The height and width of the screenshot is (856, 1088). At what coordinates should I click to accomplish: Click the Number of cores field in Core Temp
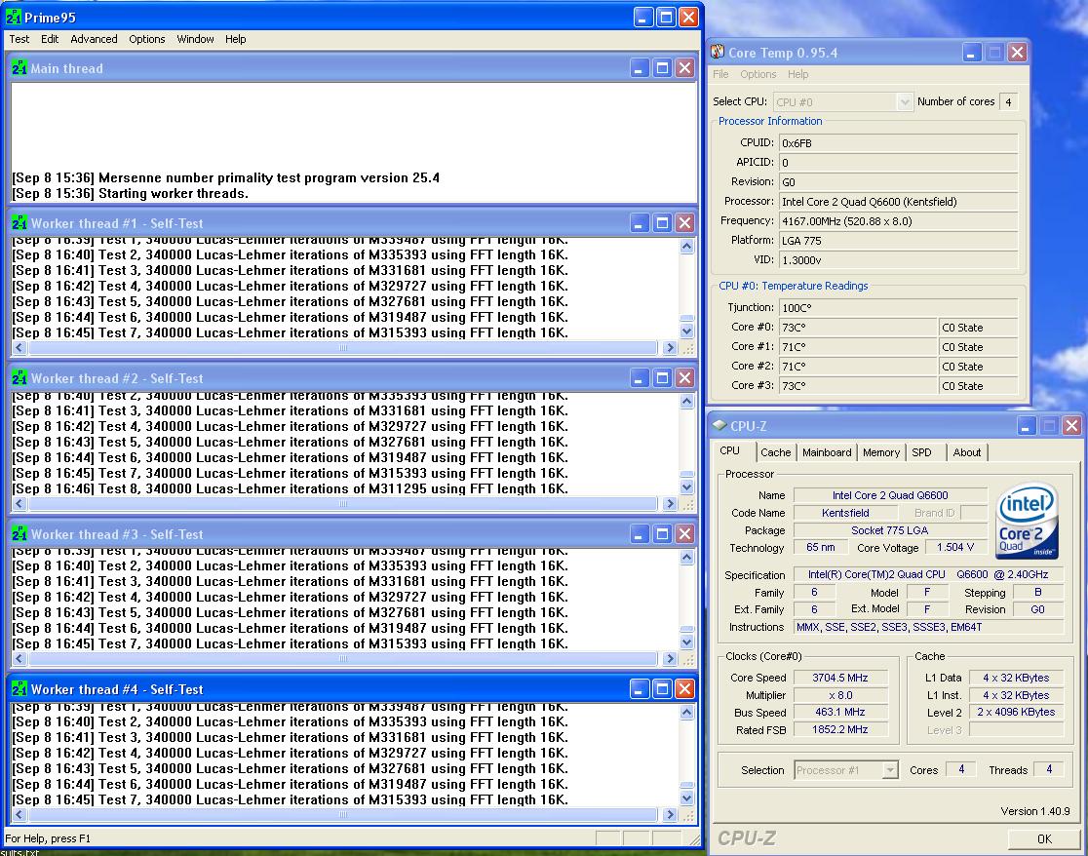click(1008, 102)
